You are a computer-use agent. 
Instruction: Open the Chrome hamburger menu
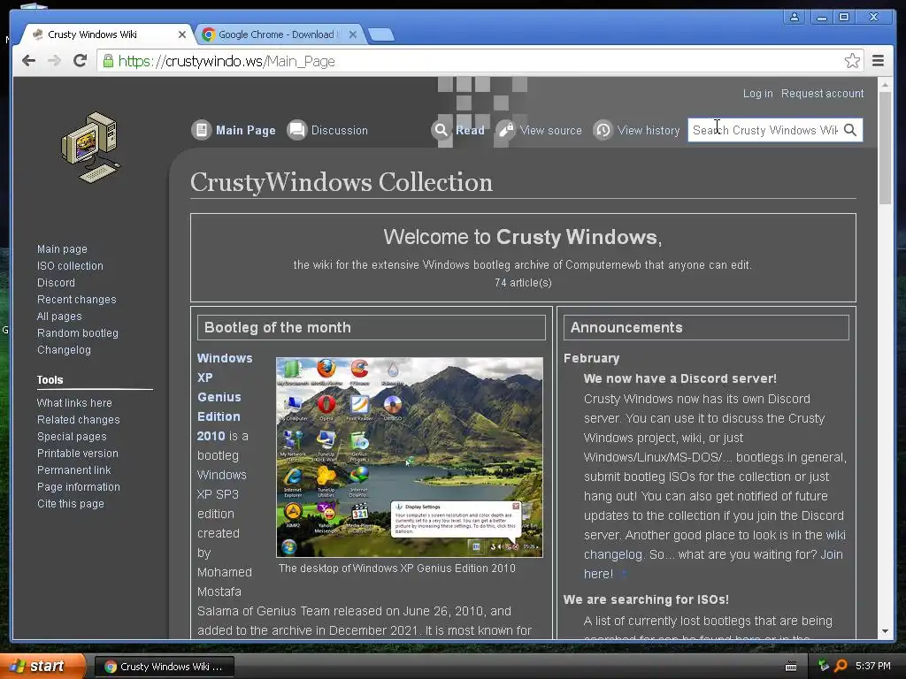click(x=878, y=61)
